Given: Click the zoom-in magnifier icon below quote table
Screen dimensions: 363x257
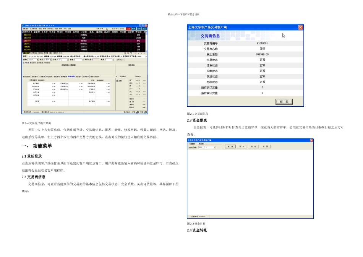Looking at the screenshot, I should (126, 53).
